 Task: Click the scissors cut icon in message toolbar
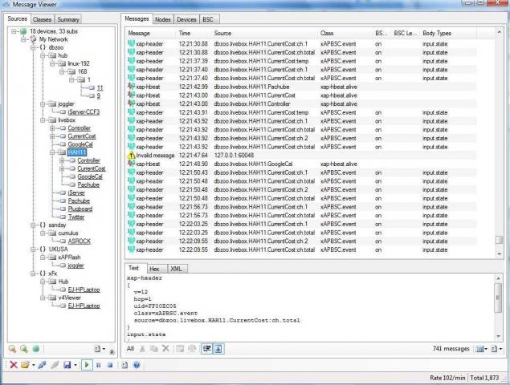(x=142, y=349)
